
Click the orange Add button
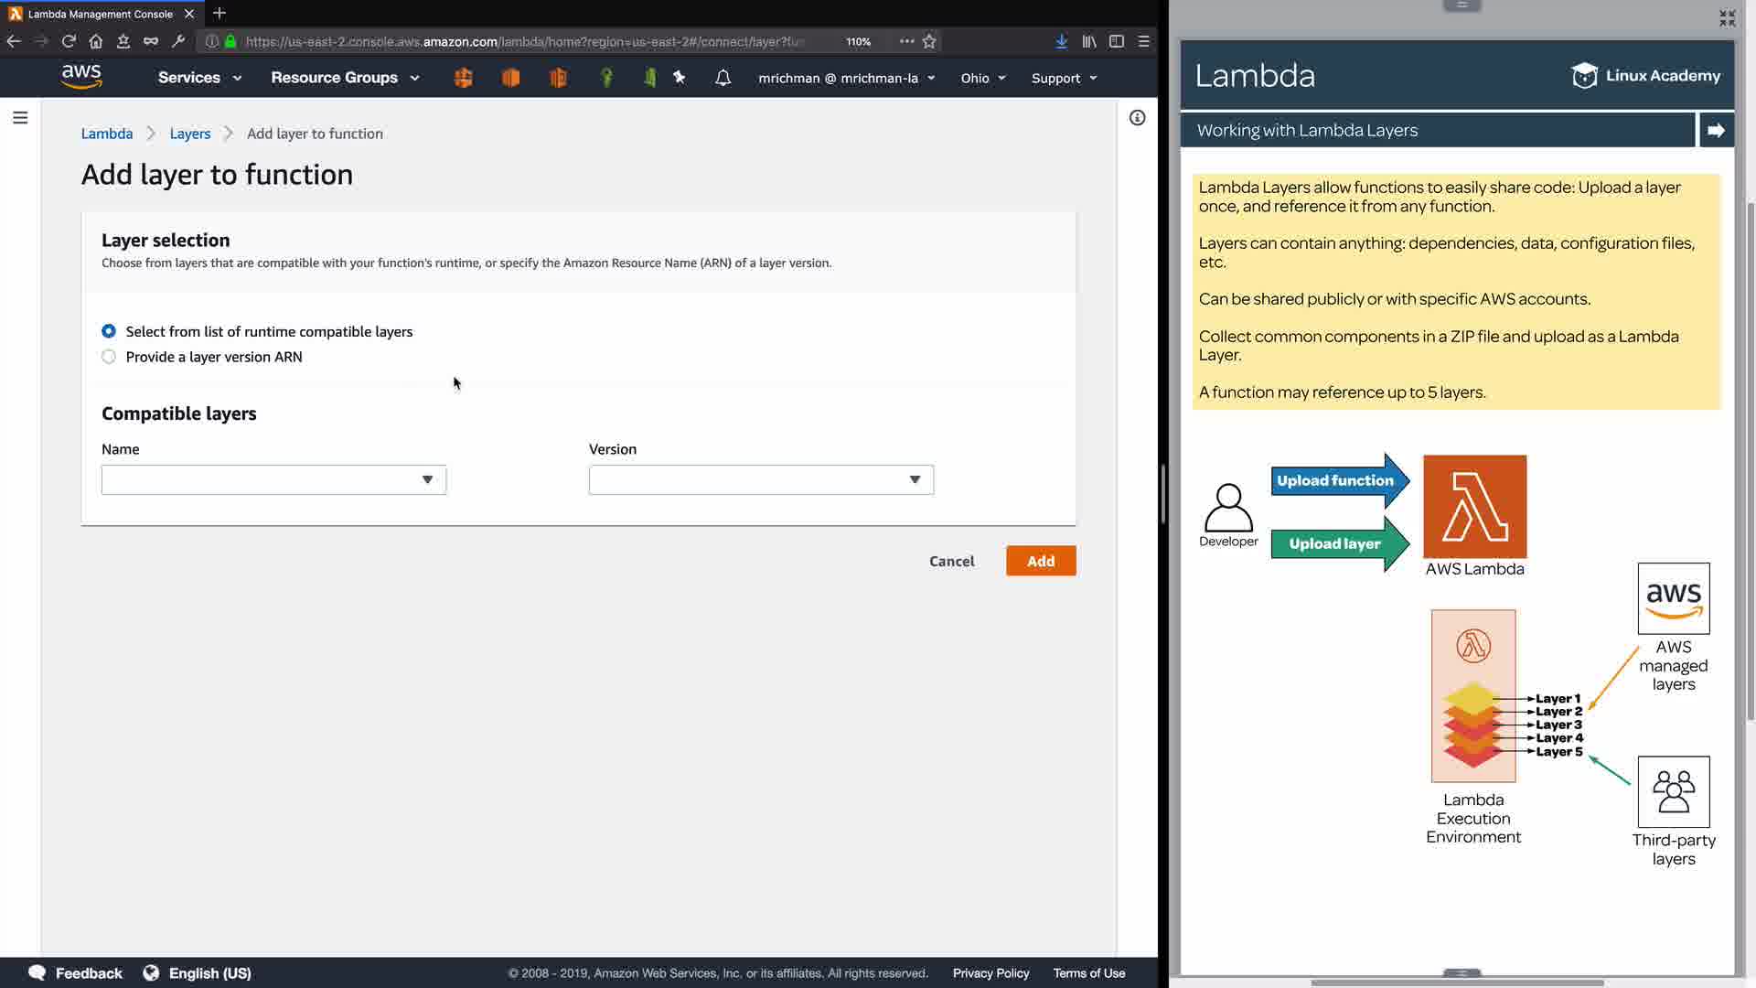click(1040, 561)
